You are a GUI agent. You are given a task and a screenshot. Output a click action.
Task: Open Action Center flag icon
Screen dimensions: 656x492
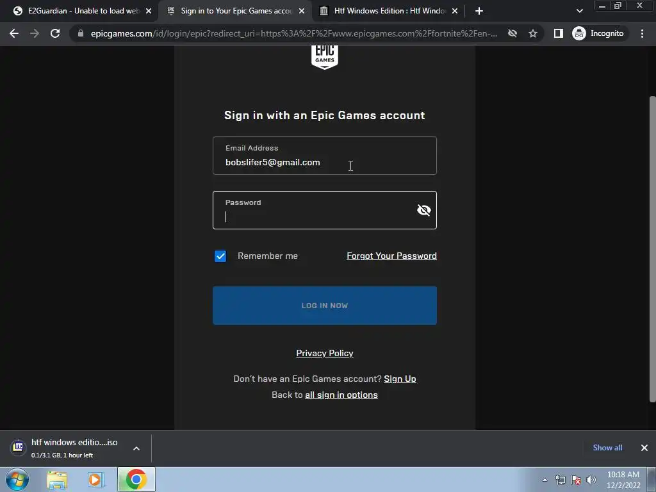click(576, 480)
